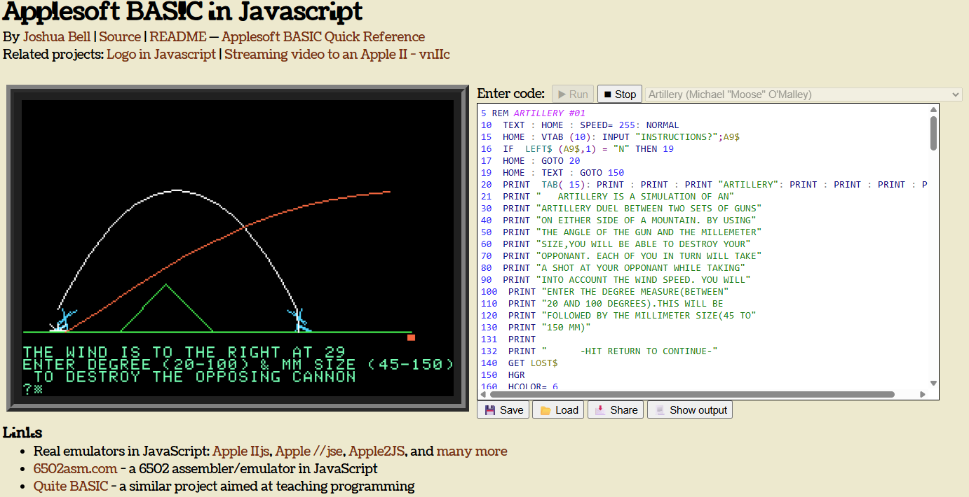This screenshot has height=497, width=969.
Task: Click the Show output page icon
Action: pos(660,410)
